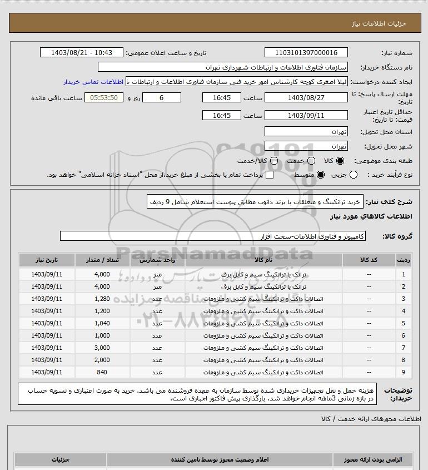This screenshot has width=428, height=470.
Task: Click the جزئیات اطلاعات نیاز title bar
Action: pos(215,23)
